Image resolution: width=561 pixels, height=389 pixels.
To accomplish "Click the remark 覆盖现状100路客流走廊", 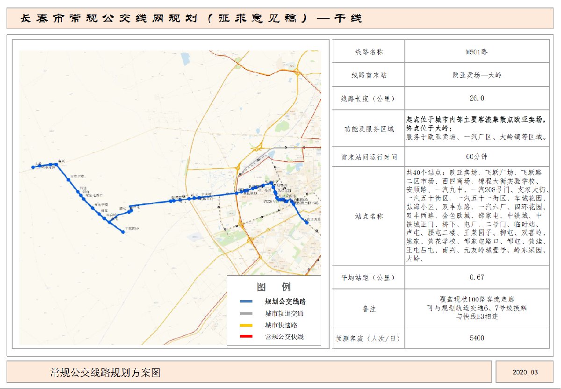I will click(x=477, y=300).
